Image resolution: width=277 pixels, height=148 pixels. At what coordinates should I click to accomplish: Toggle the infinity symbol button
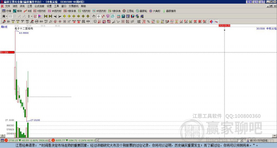(x=216, y=22)
